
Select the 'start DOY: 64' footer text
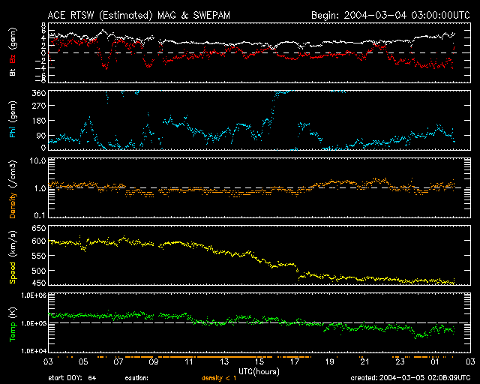(x=72, y=378)
